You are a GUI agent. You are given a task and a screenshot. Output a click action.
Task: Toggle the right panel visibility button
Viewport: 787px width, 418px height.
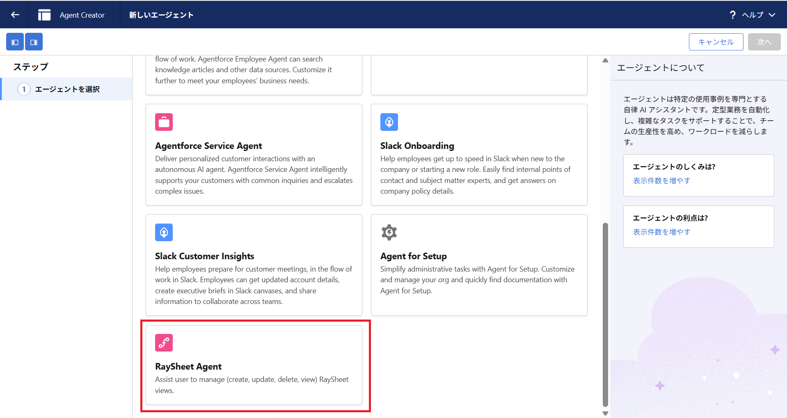click(34, 42)
